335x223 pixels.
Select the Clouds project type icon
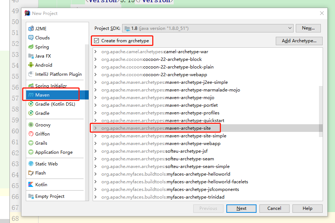pyautogui.click(x=31, y=38)
